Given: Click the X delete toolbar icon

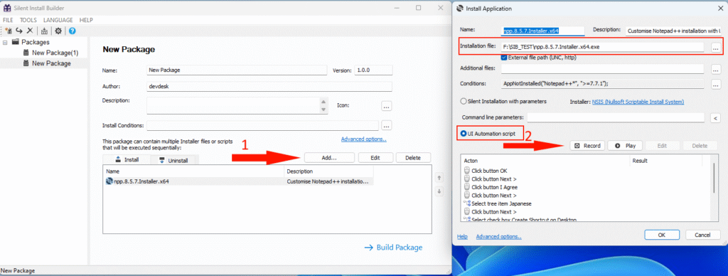Looking at the screenshot, I should click(30, 31).
